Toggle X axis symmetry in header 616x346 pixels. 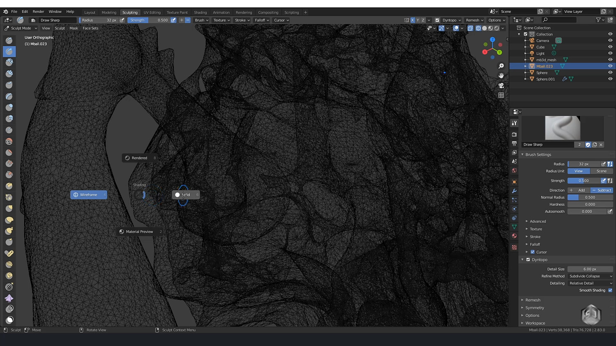point(413,20)
